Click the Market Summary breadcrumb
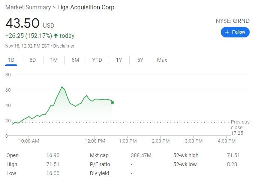Viewport: 265px width, 180px height. [x=28, y=7]
